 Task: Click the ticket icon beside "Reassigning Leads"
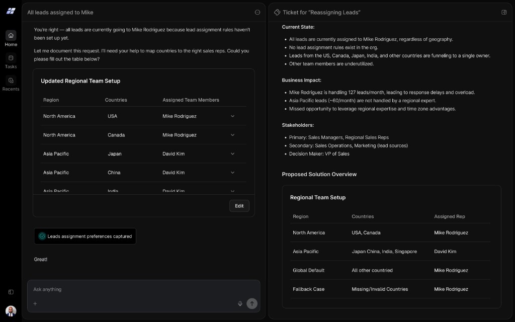(x=277, y=12)
